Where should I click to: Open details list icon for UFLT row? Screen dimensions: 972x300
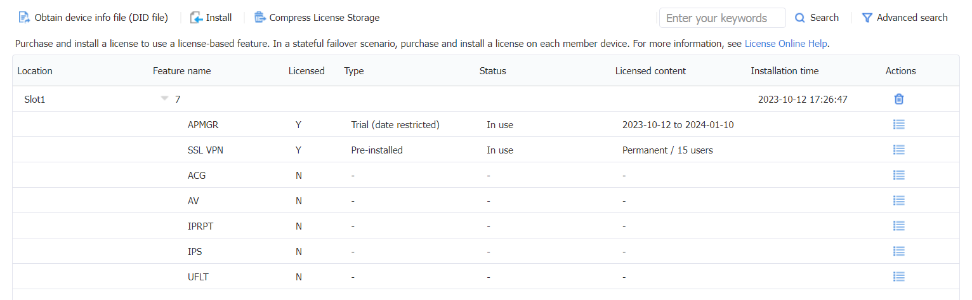[x=898, y=277]
